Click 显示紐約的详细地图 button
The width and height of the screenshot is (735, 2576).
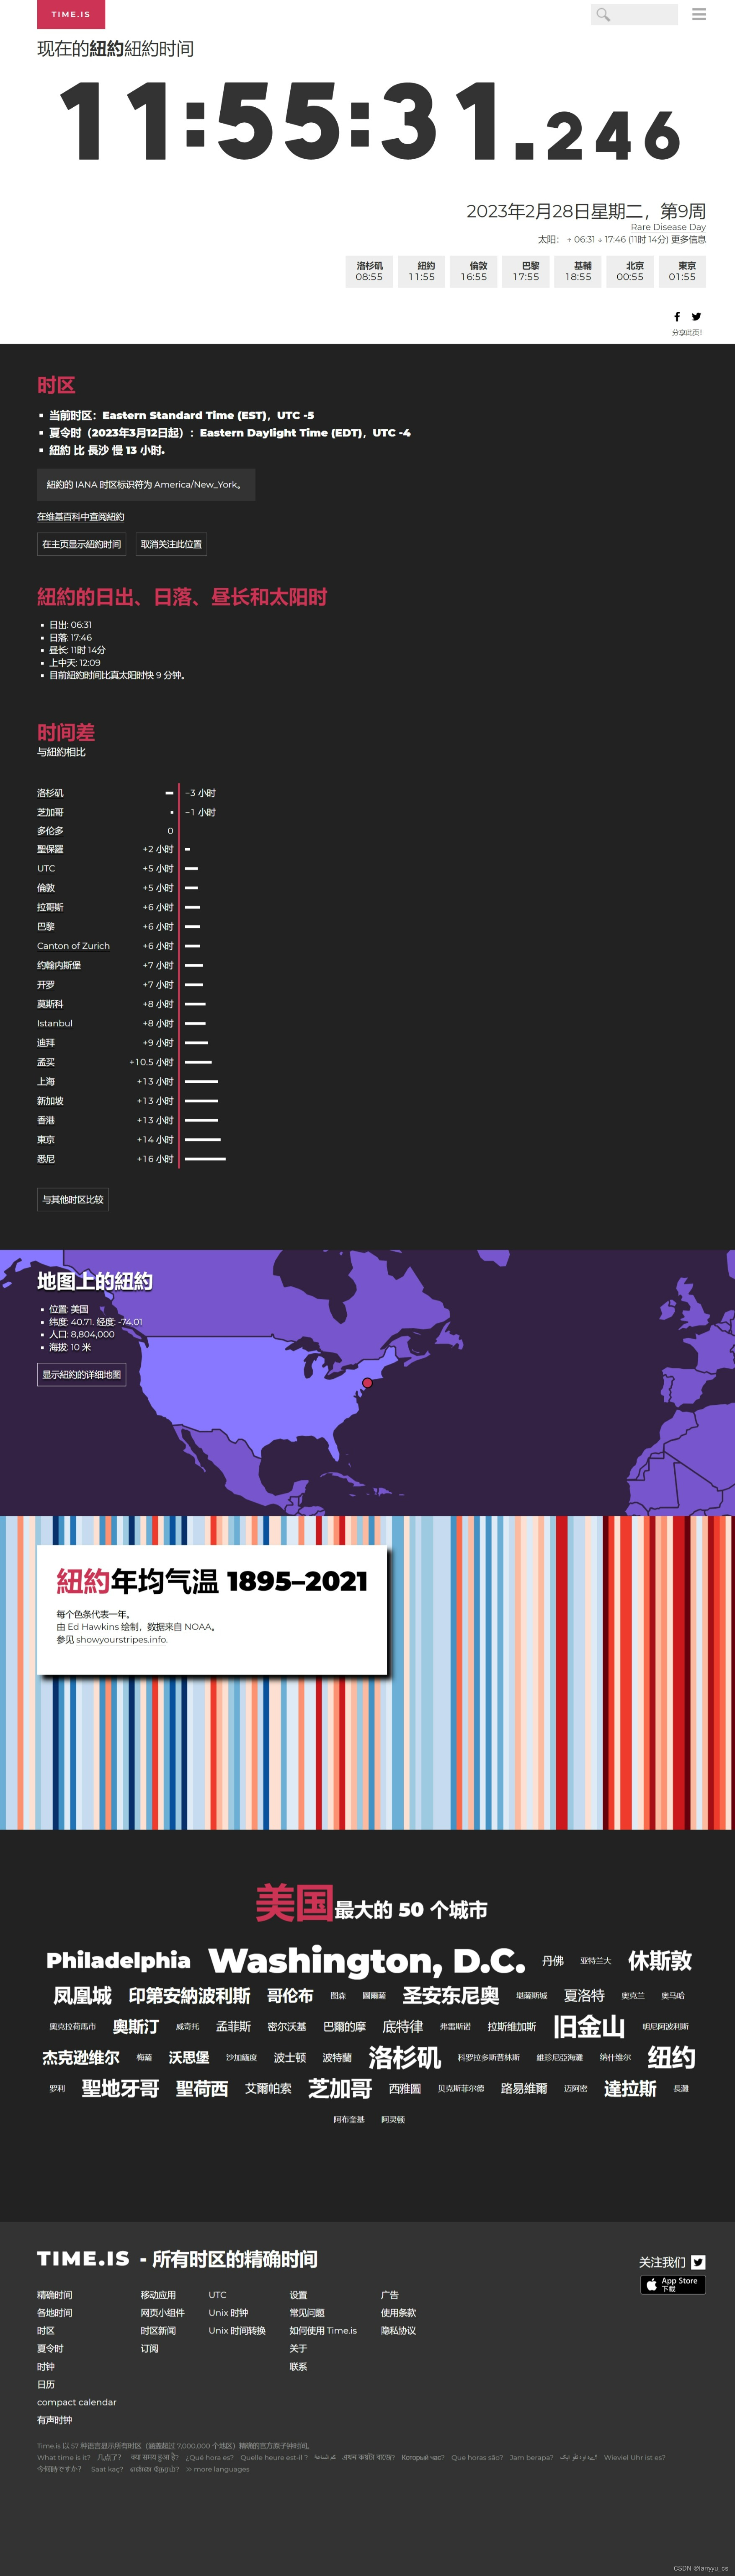82,1375
